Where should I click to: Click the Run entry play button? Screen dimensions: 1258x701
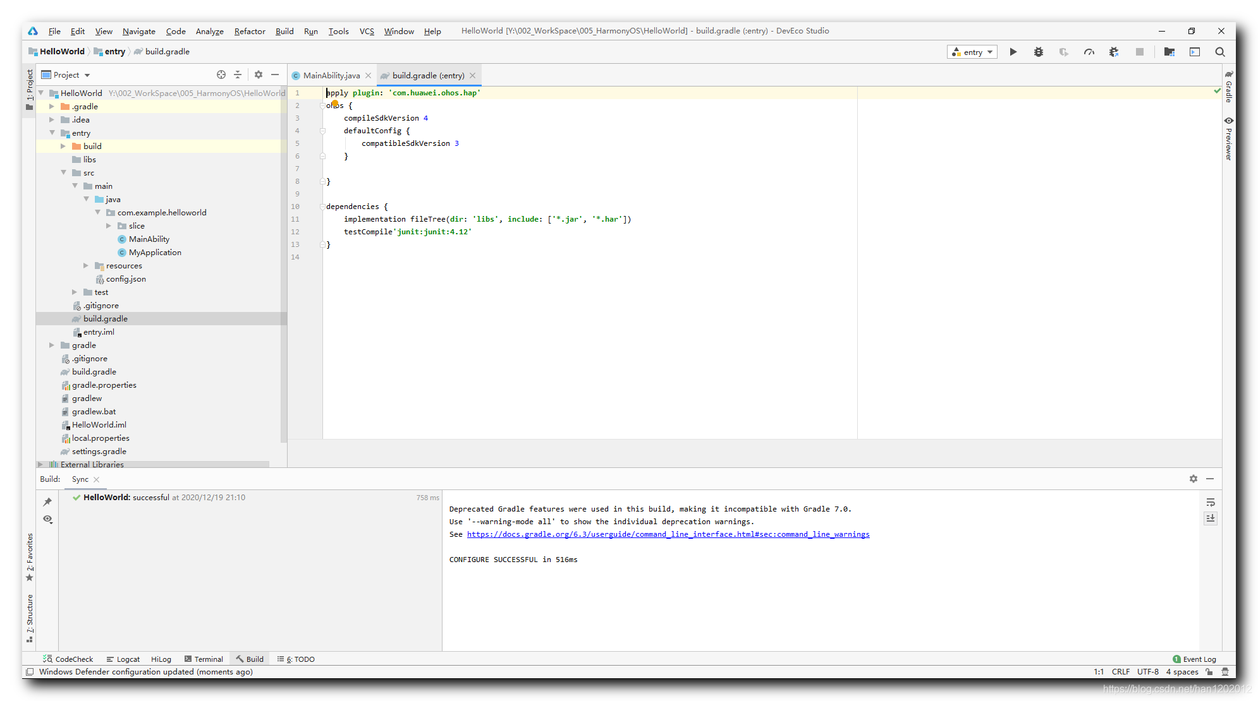(1013, 52)
